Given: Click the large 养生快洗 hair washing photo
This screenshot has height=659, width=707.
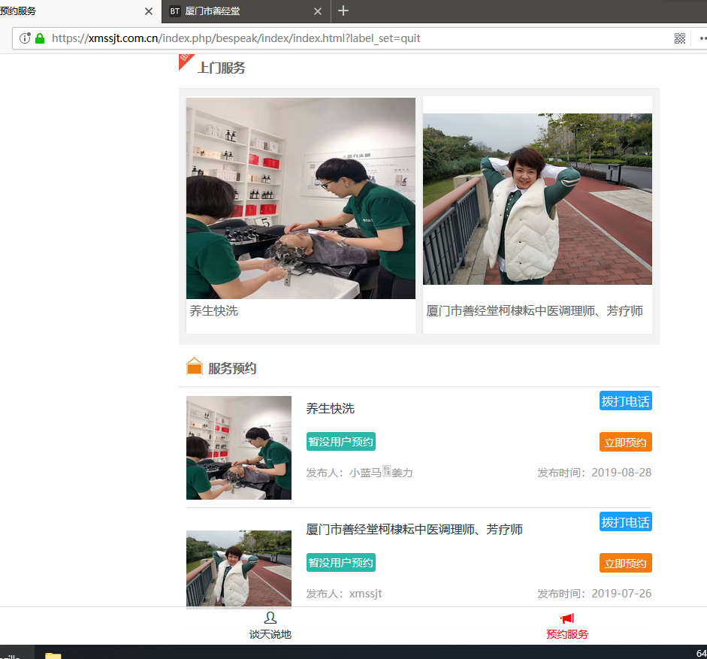Looking at the screenshot, I should point(301,198).
